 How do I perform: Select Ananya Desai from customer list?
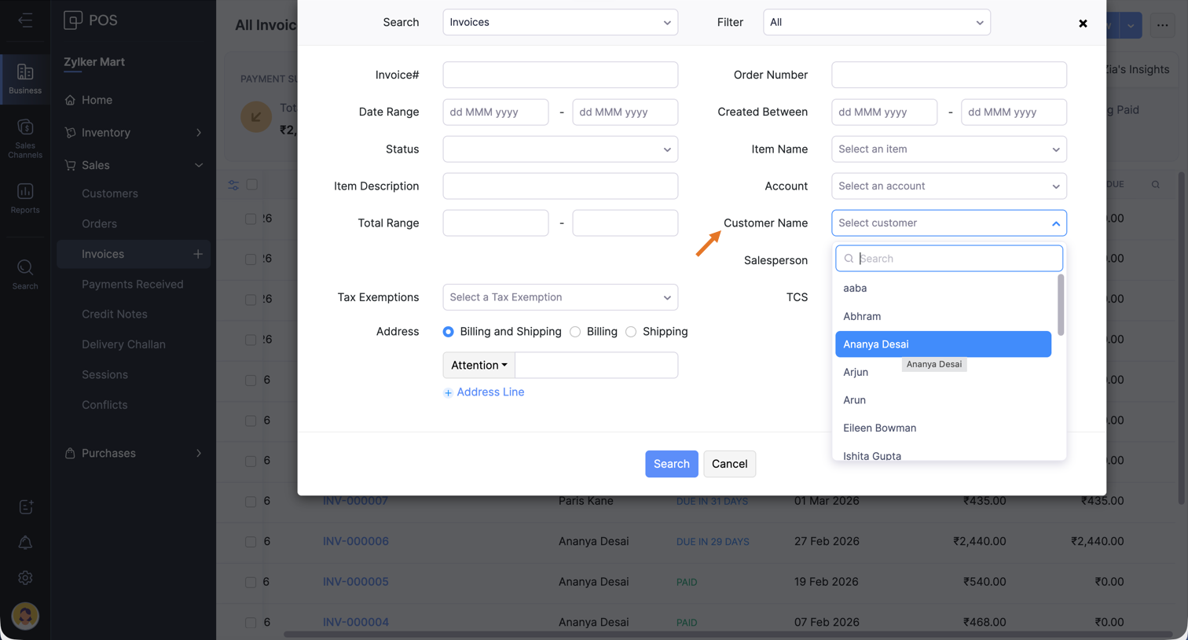[942, 344]
